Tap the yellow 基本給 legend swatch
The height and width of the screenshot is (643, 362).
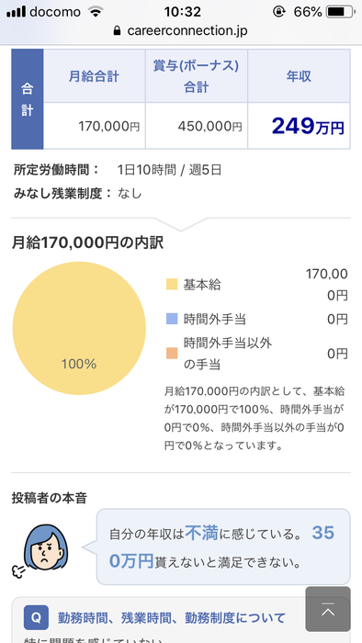[172, 284]
